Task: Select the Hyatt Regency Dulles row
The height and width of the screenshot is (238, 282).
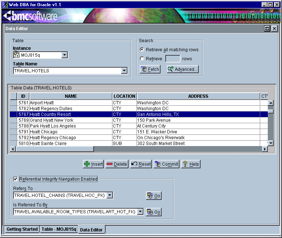Action: pos(139,109)
